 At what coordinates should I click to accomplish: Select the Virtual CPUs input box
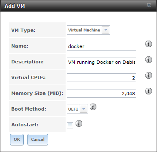(x=101, y=78)
